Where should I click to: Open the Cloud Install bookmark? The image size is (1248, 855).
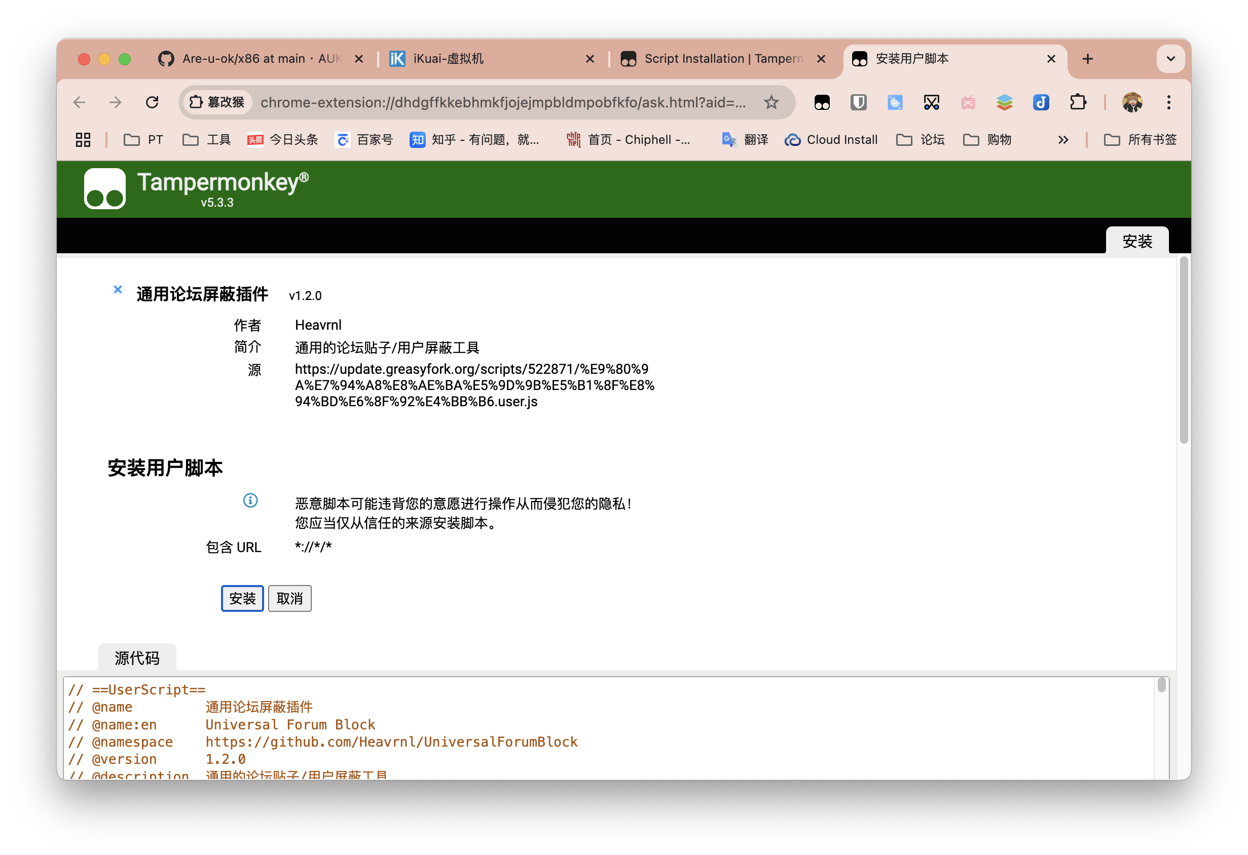click(831, 140)
